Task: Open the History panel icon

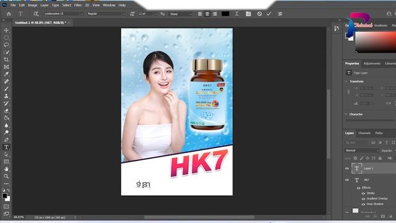Action: pos(336,28)
